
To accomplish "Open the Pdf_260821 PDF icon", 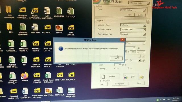I will (x=71, y=76).
